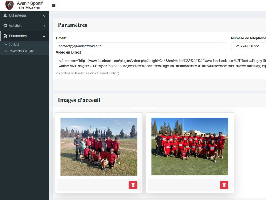
Task: Click the Numero de téléphone label
Action: pyautogui.click(x=248, y=38)
